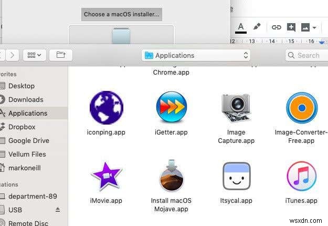Image resolution: width=328 pixels, height=226 pixels.
Task: Click Choose a macOS installer button
Action: [x=122, y=14]
